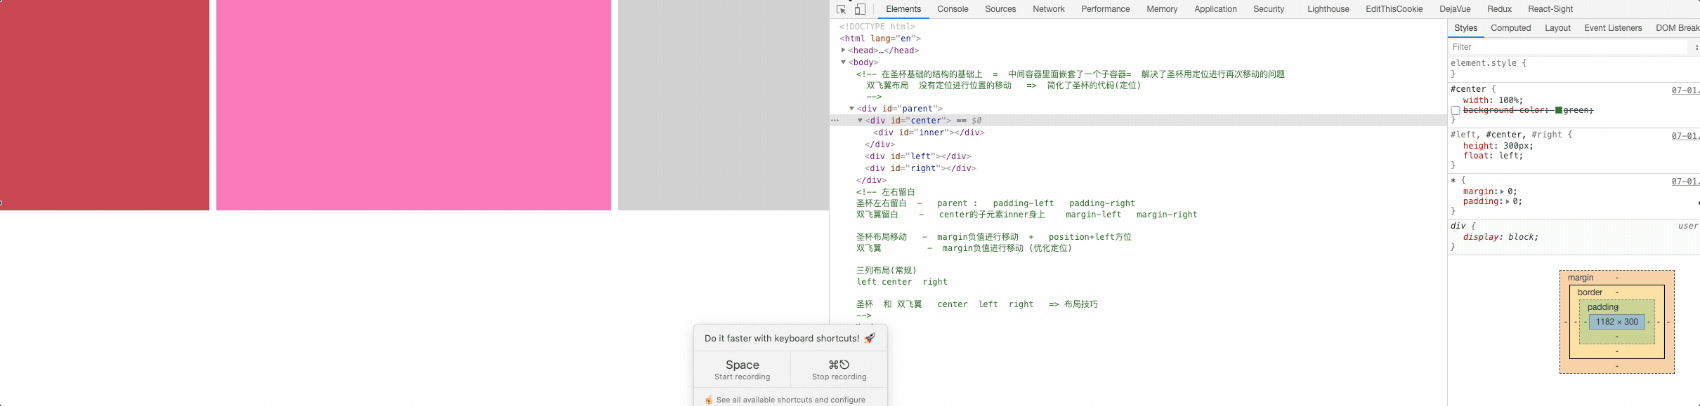The height and width of the screenshot is (406, 1700).
Task: Switch to the Console tab
Action: (953, 9)
